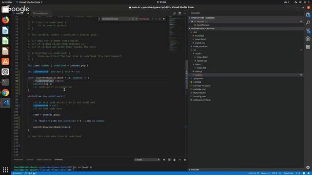
Task: Maximize the panel with the chevron up icon
Action: (x=180, y=160)
